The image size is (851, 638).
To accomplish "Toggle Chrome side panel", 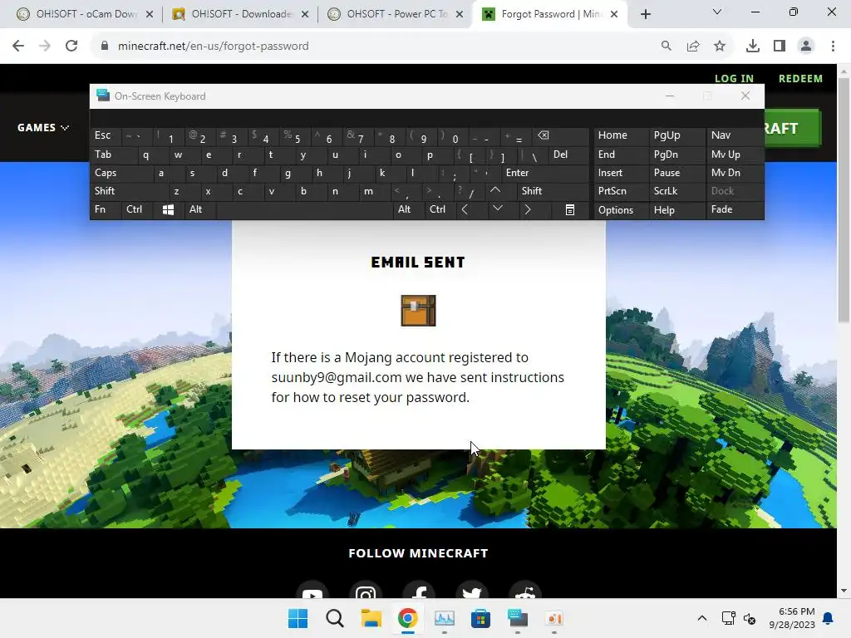I will [x=780, y=47].
